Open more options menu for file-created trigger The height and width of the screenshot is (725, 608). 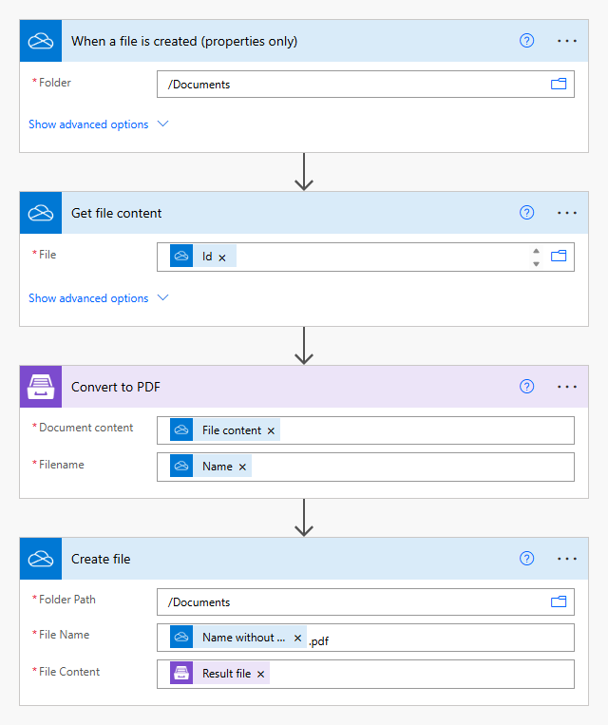tap(566, 41)
